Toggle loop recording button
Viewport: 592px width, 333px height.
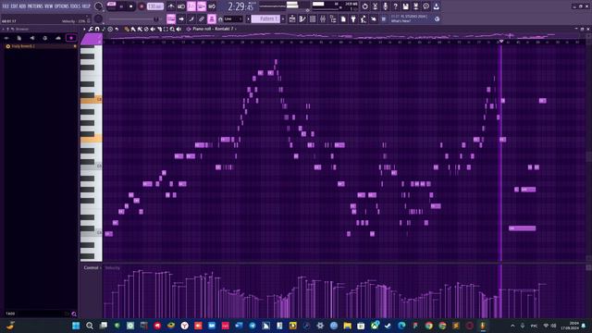(212, 6)
